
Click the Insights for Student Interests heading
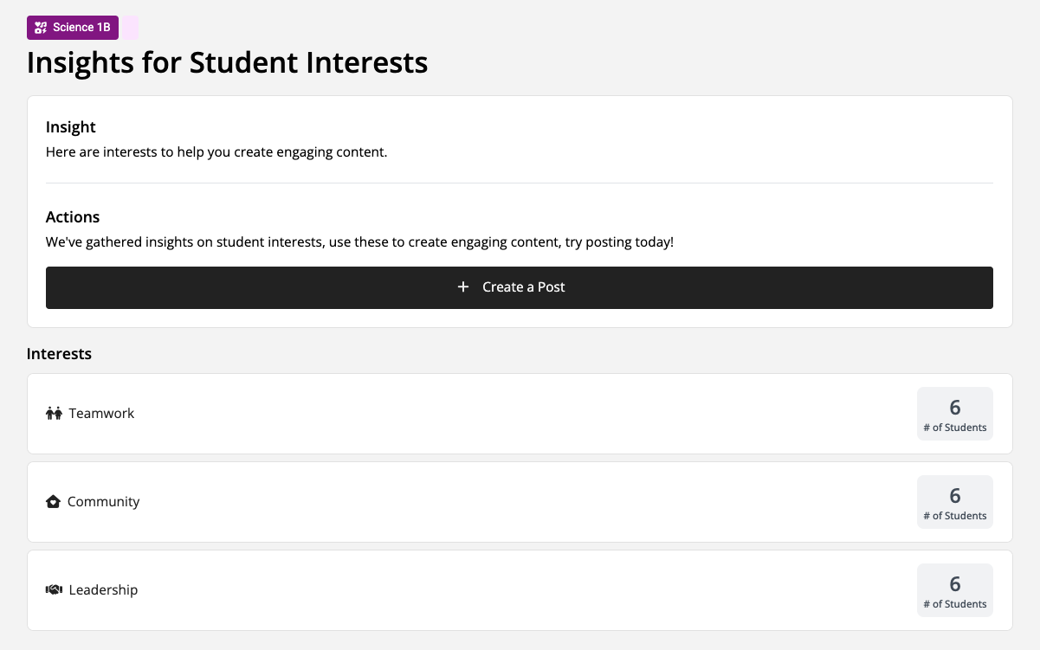(228, 63)
